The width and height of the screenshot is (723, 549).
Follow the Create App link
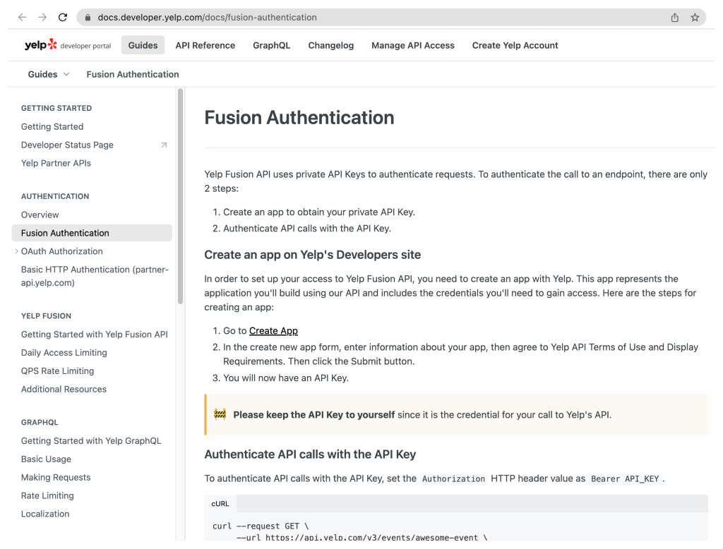point(273,330)
